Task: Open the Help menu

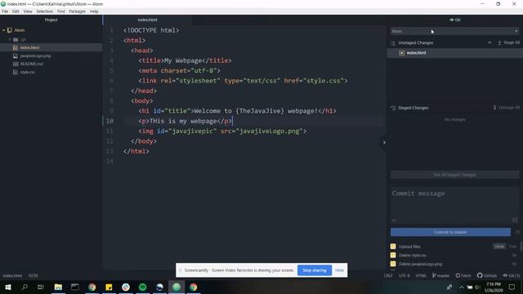Action: click(x=94, y=11)
